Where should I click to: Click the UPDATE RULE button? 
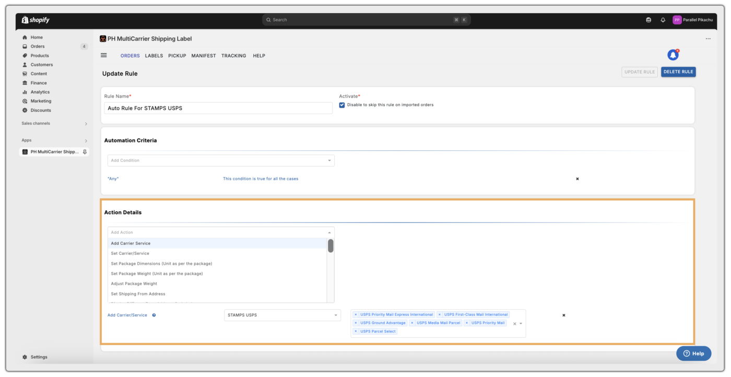(640, 72)
